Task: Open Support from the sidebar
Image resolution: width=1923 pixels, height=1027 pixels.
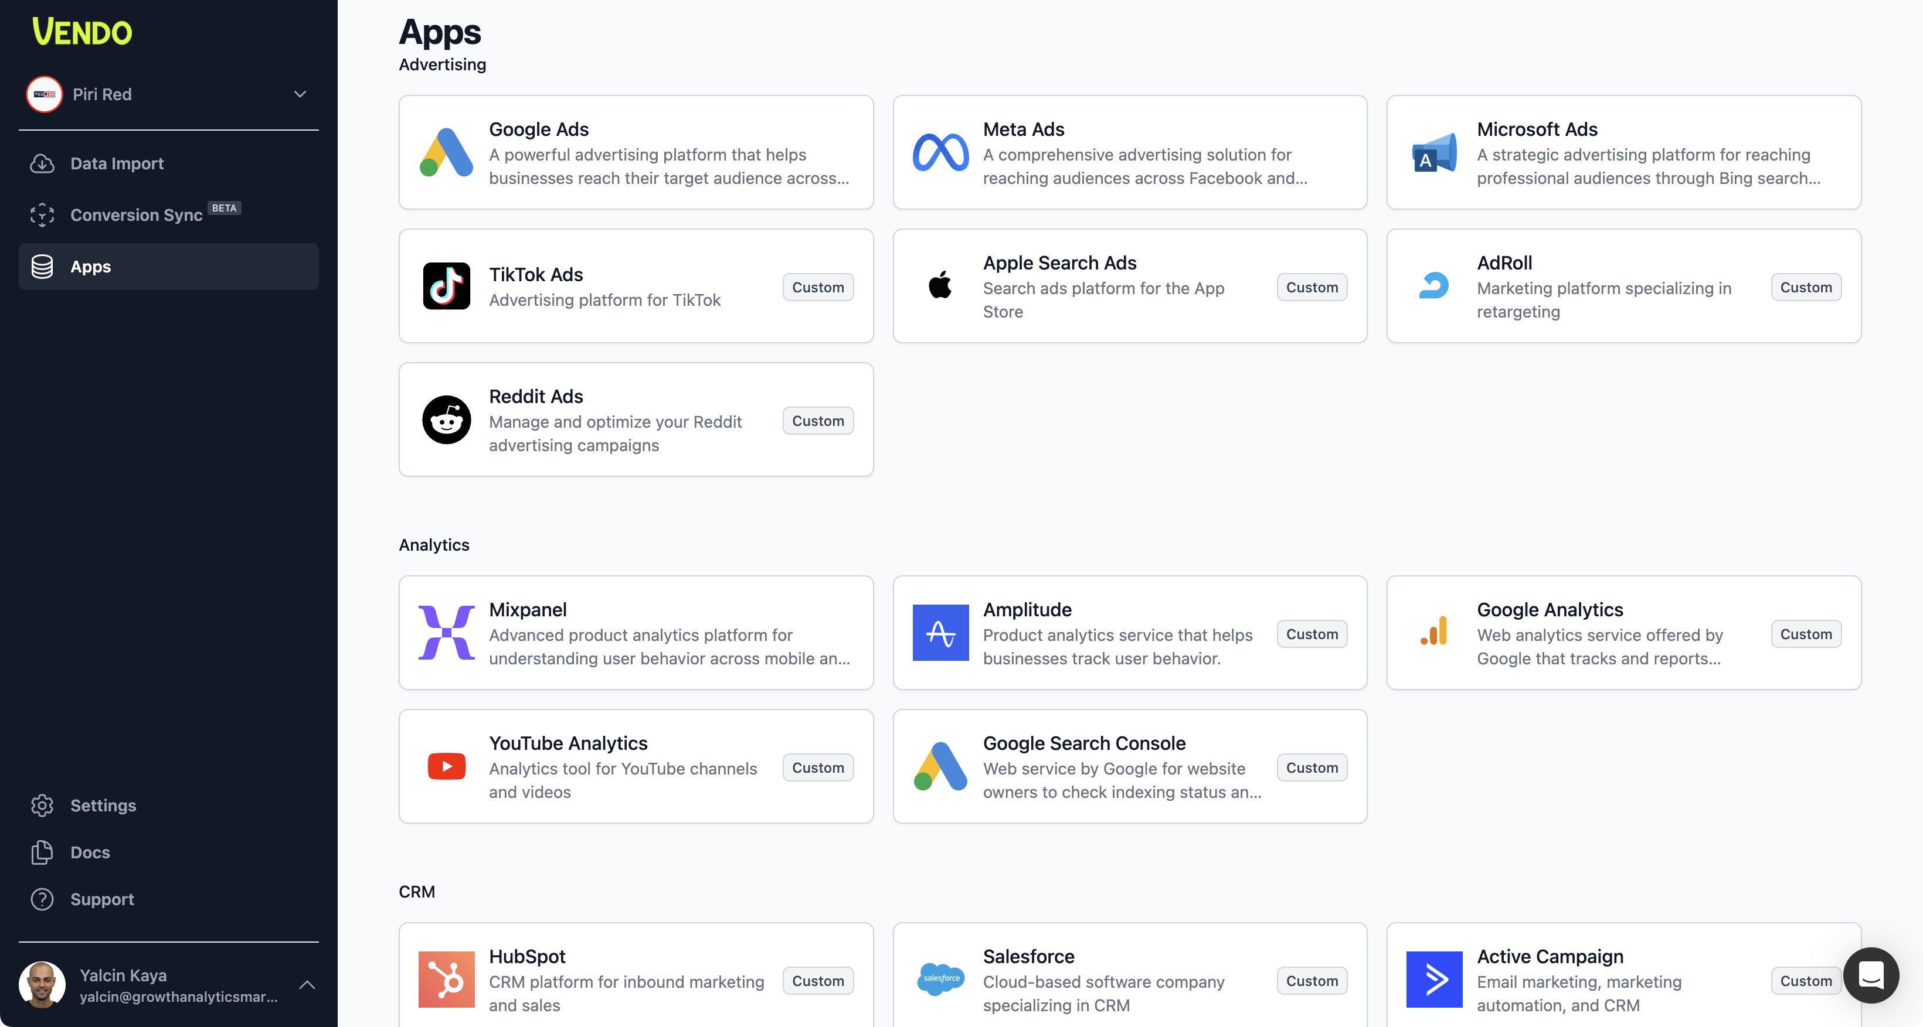Action: (x=101, y=899)
